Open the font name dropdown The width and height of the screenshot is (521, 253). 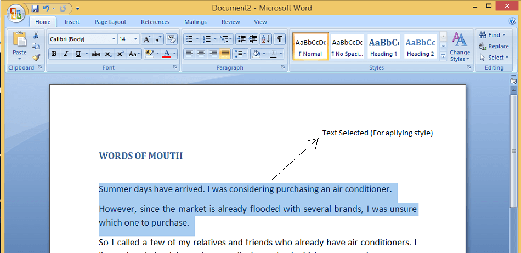click(x=114, y=39)
